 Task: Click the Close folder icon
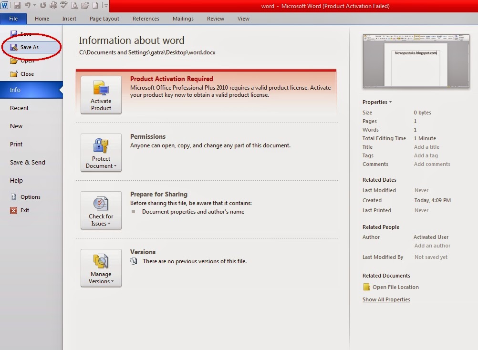pyautogui.click(x=14, y=74)
